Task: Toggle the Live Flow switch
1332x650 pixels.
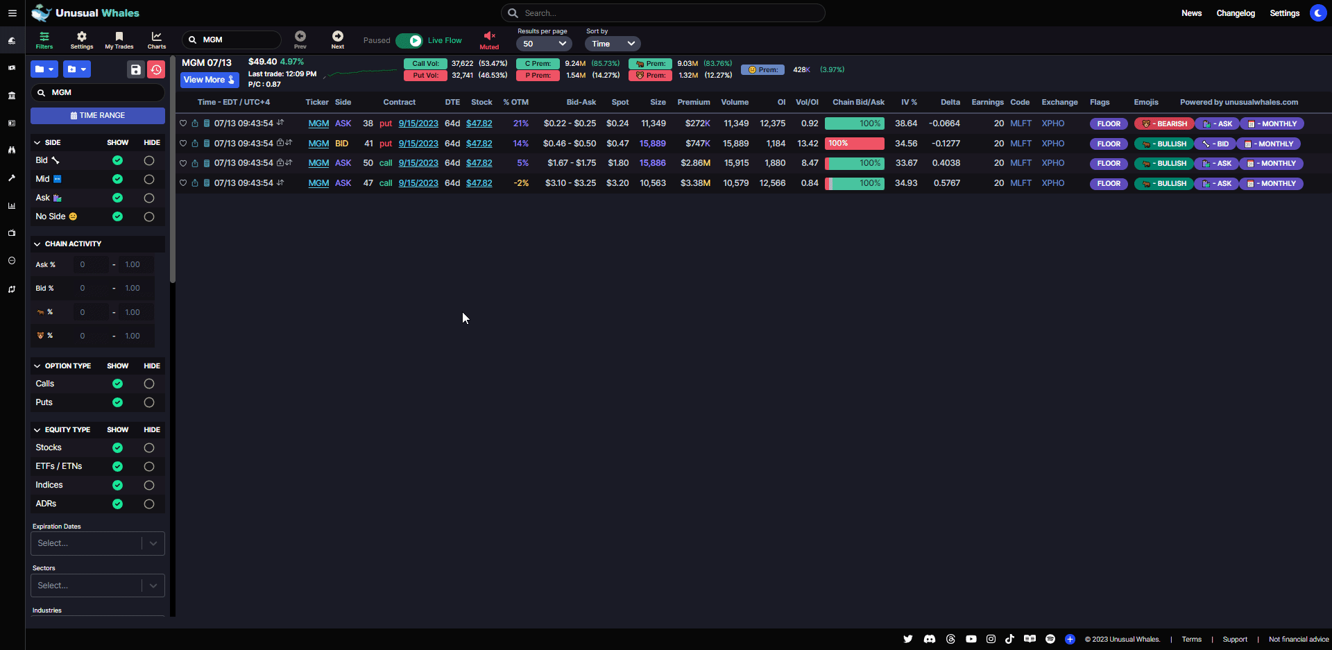Action: pos(409,40)
